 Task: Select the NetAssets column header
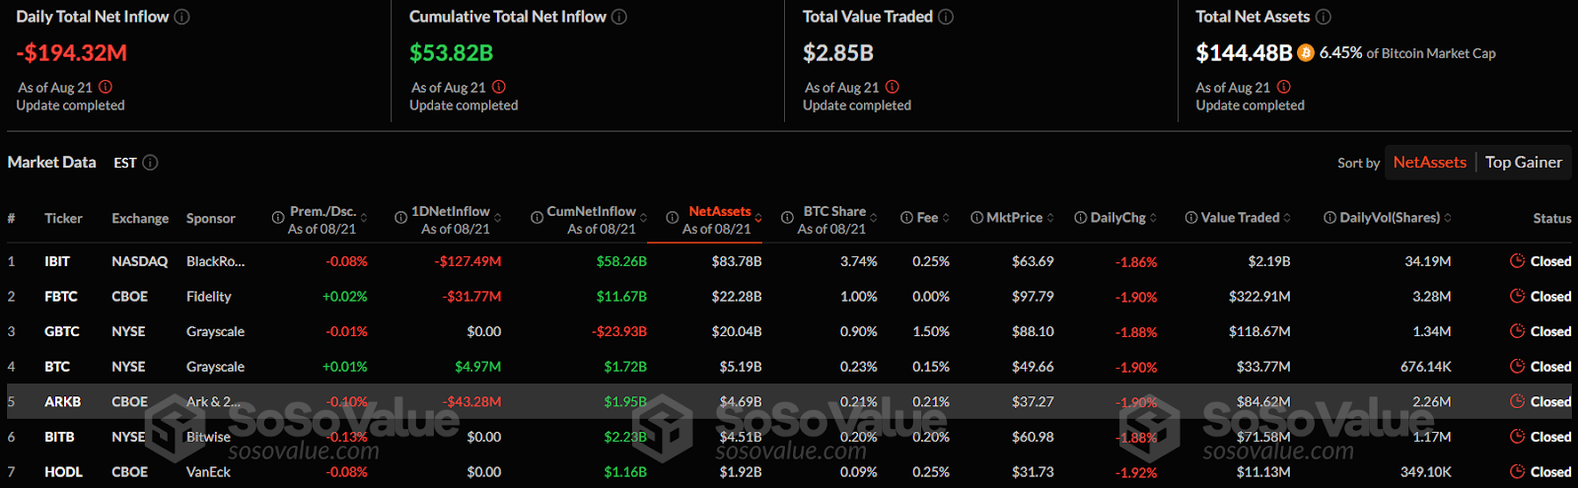[x=719, y=212]
